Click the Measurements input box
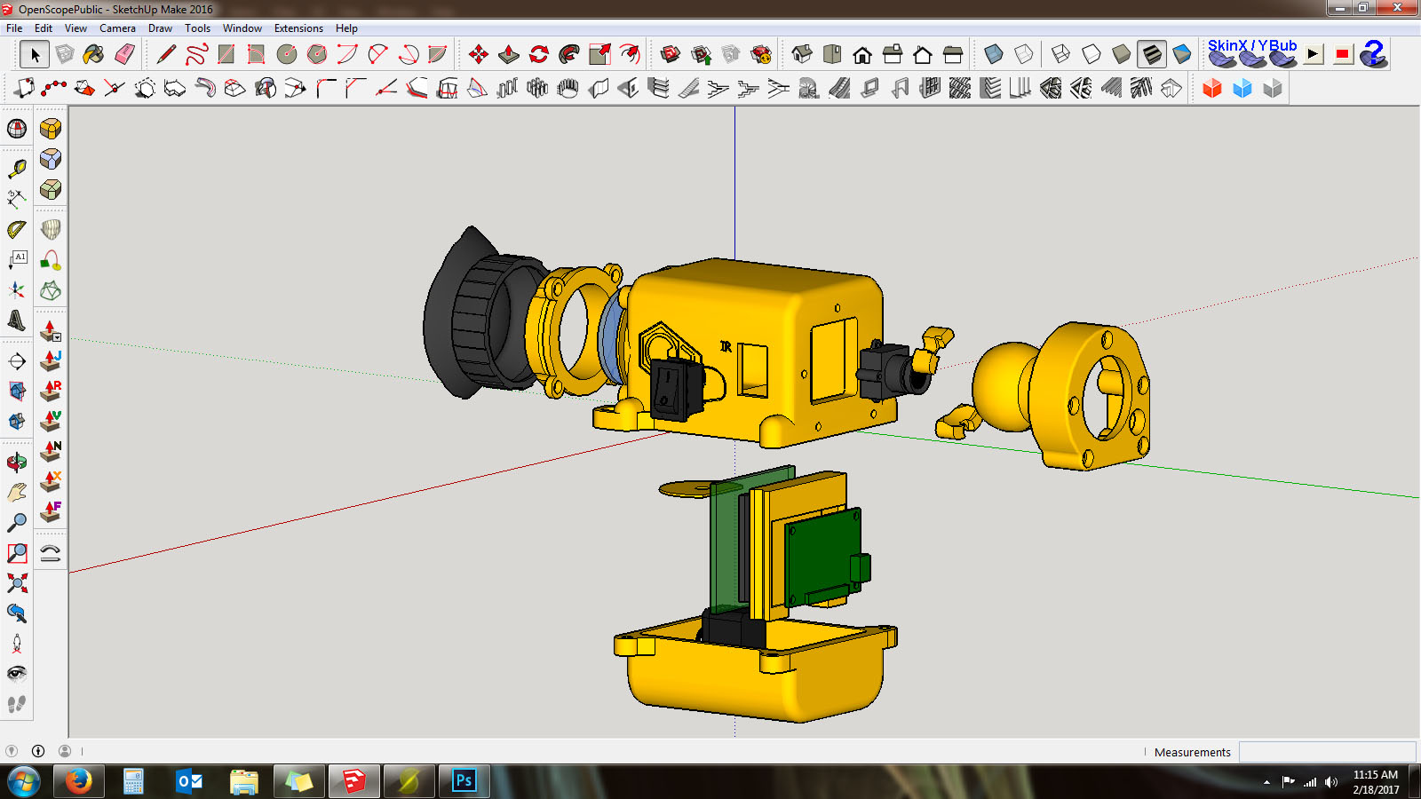This screenshot has height=799, width=1421. point(1327,752)
